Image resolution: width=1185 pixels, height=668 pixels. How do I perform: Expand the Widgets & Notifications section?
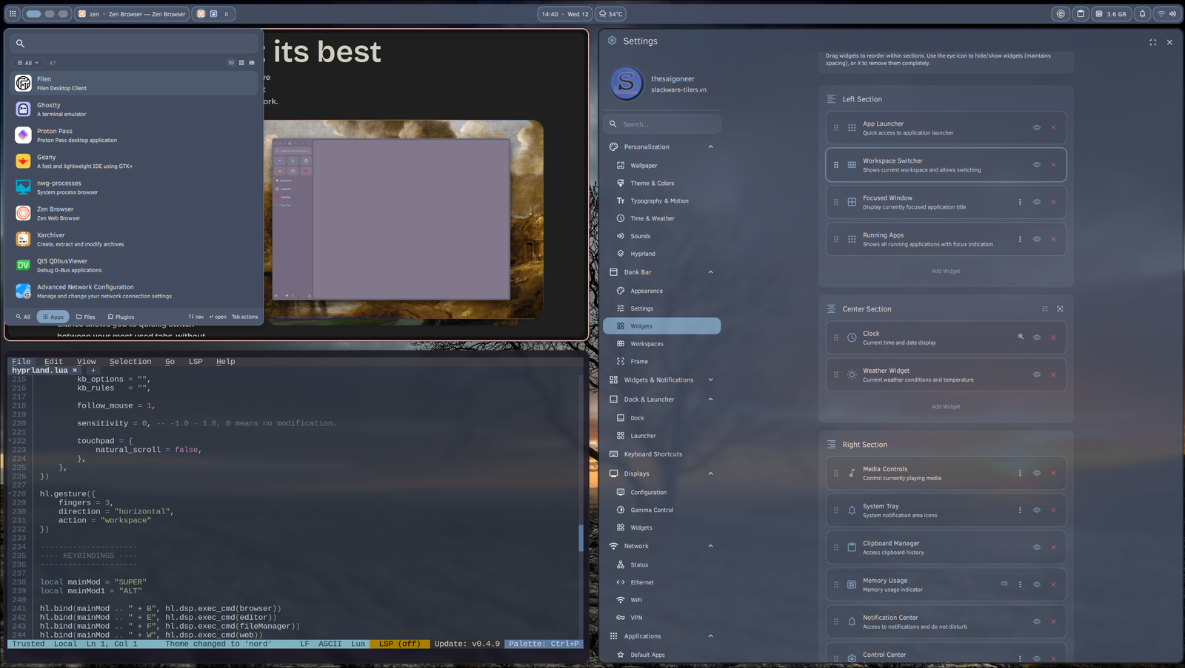[x=710, y=380]
